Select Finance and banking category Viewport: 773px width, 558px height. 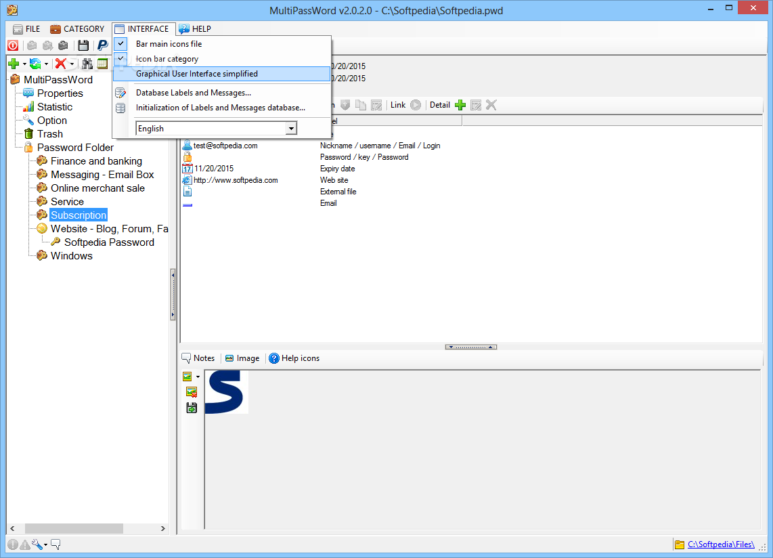click(96, 161)
